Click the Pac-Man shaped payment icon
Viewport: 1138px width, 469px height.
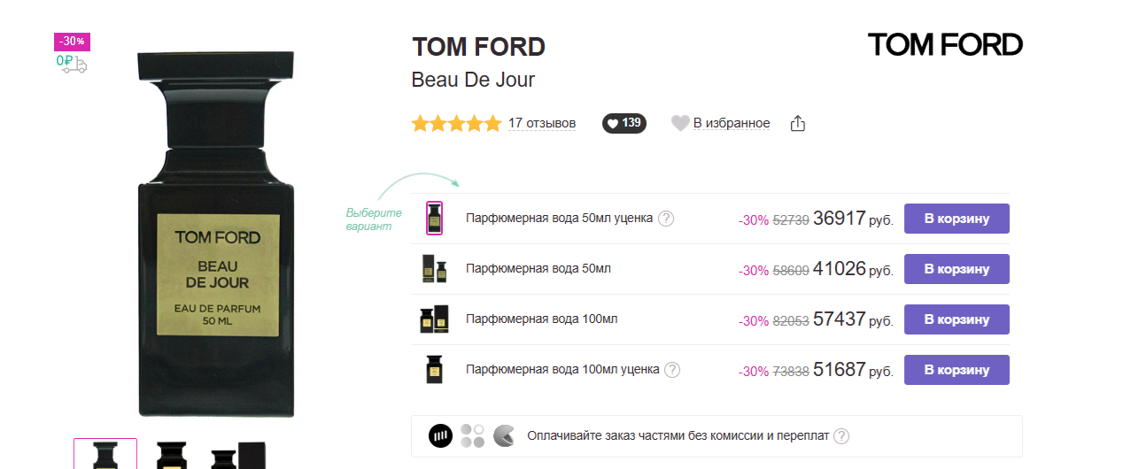coord(503,435)
